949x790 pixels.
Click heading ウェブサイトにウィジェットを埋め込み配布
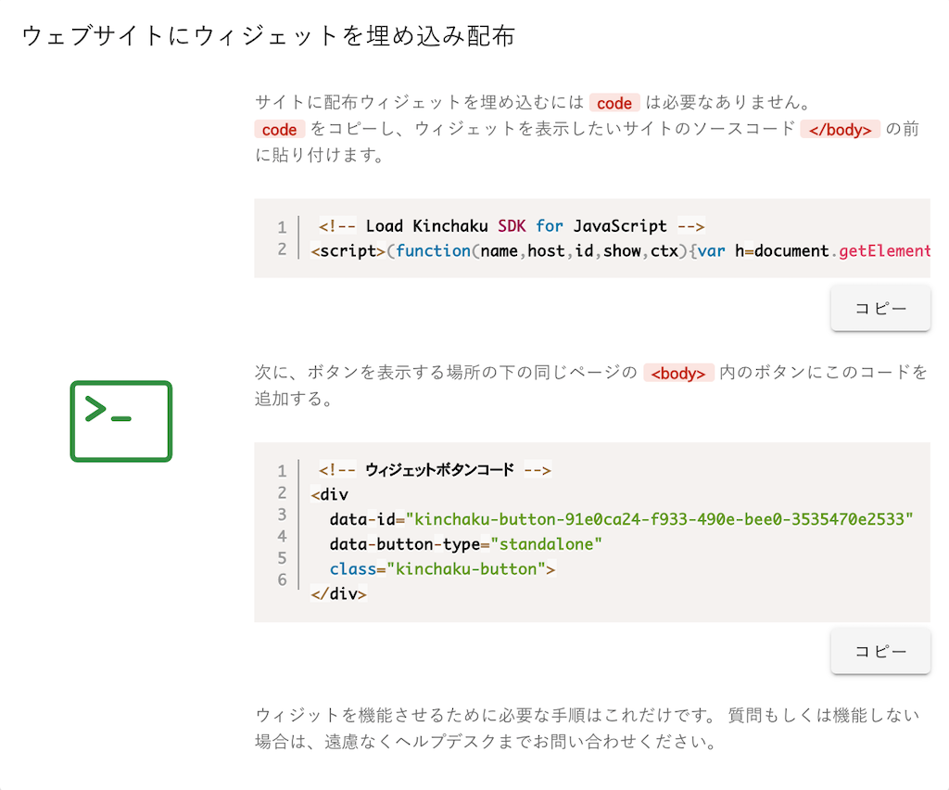tap(268, 36)
